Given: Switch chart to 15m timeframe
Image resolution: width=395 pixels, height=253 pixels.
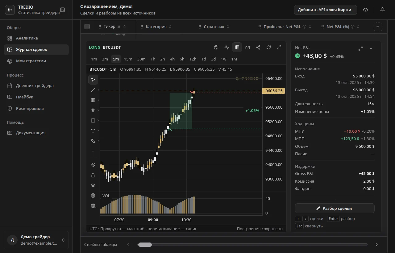Looking at the screenshot, I should [128, 59].
